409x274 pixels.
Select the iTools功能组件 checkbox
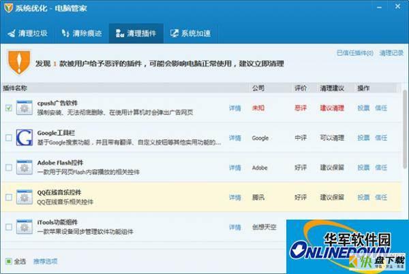(9, 227)
